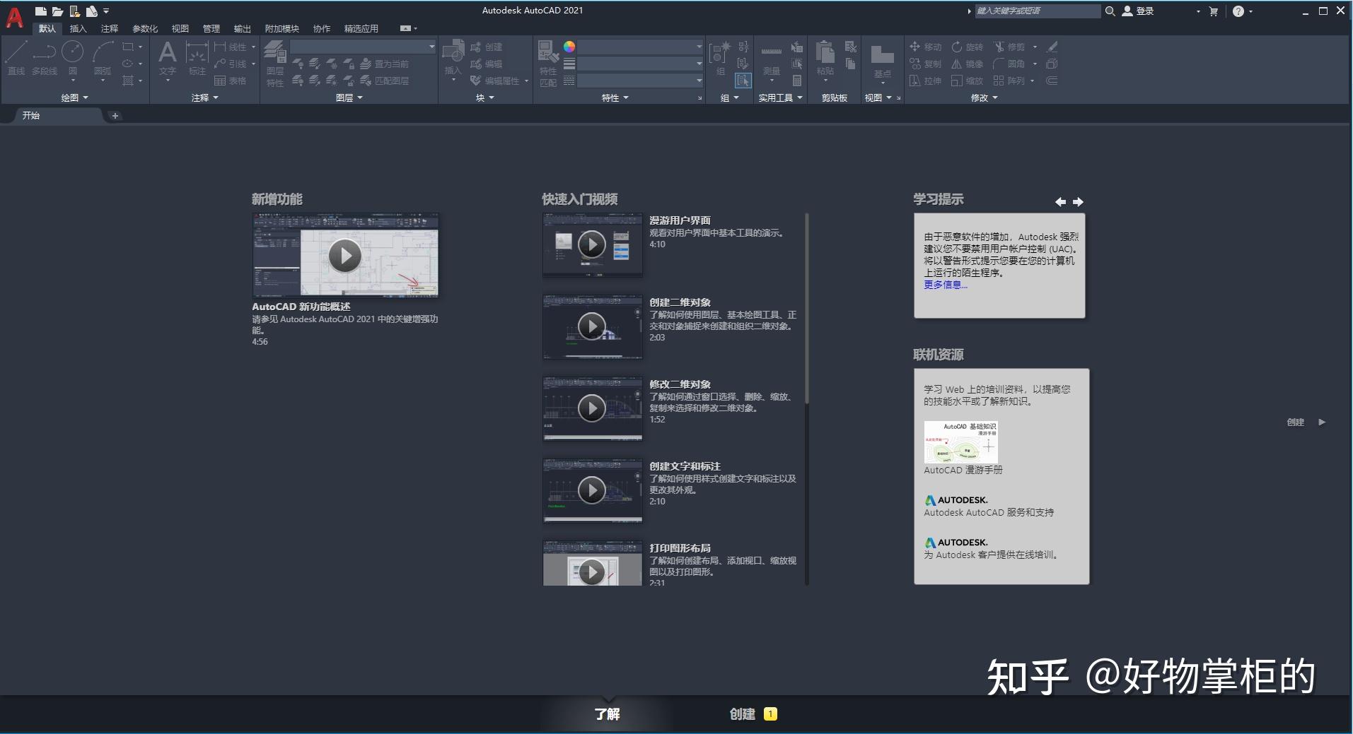
Task: Play the 漫游用户界面 tutorial video
Action: tap(592, 244)
